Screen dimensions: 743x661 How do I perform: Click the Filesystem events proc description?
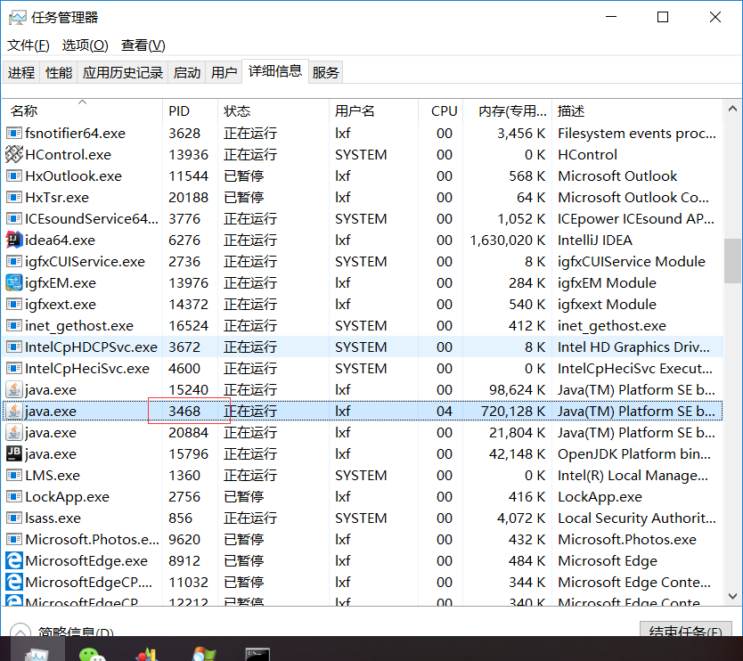click(636, 133)
